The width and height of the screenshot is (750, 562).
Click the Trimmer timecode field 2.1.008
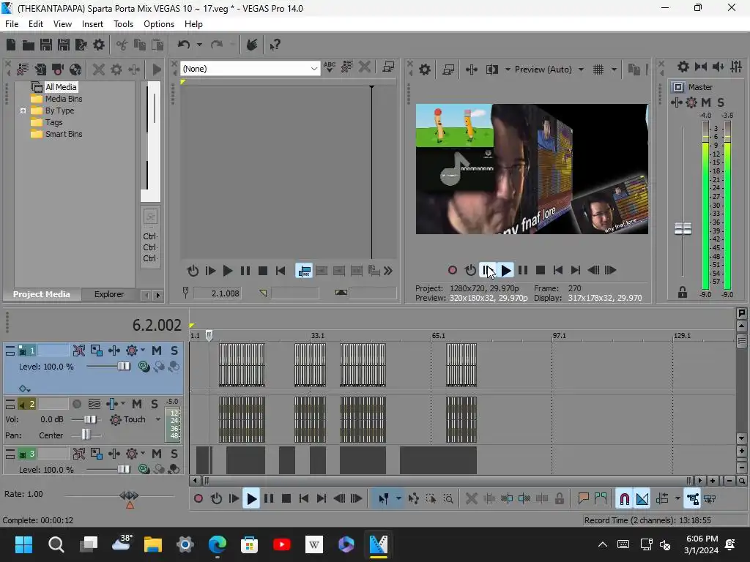coord(217,293)
